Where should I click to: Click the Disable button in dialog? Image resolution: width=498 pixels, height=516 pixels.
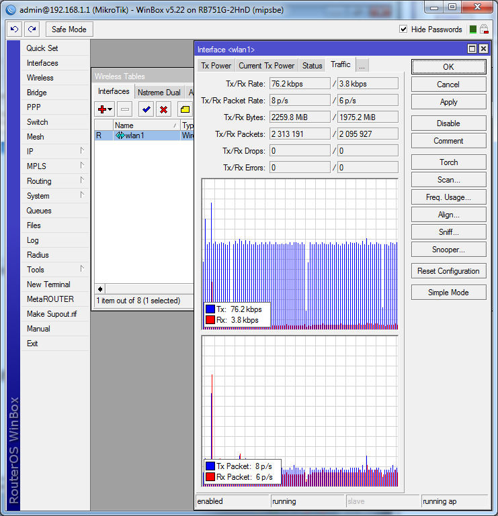[448, 123]
